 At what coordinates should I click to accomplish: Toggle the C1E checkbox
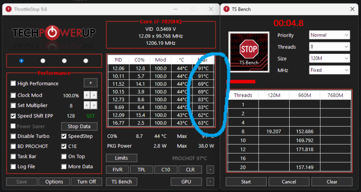[x=64, y=146]
